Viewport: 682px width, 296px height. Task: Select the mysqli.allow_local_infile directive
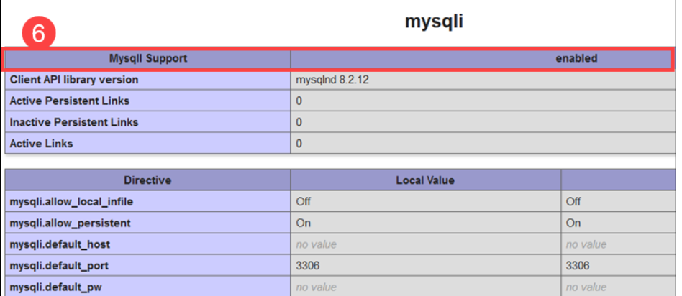click(71, 202)
